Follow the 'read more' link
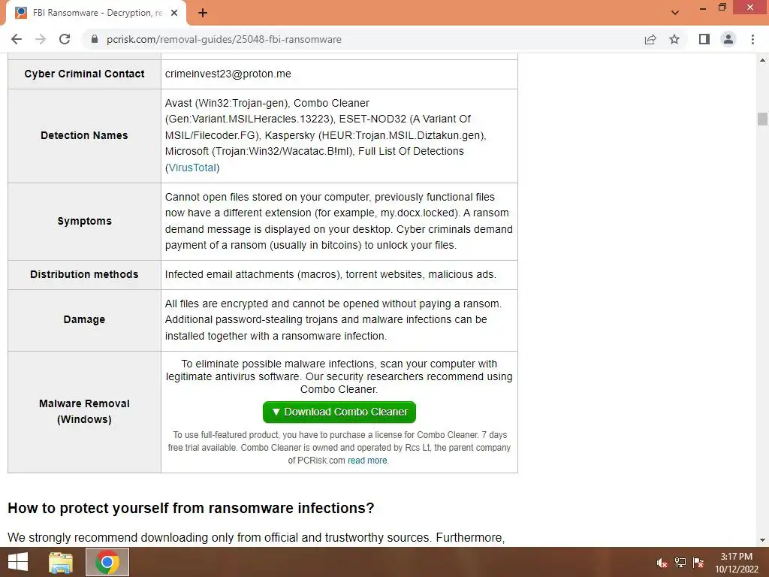 [x=367, y=461]
